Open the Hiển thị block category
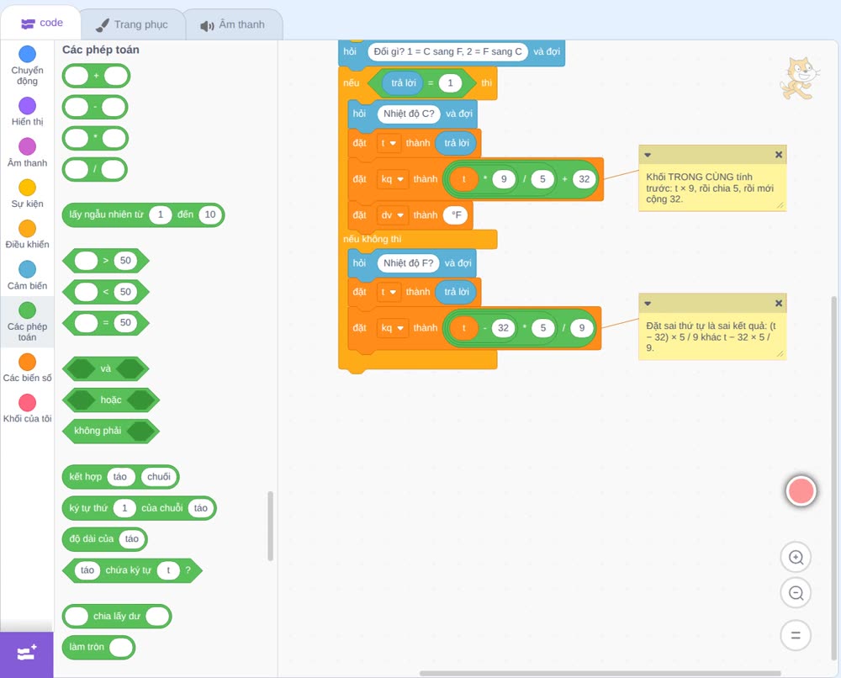 pyautogui.click(x=28, y=112)
